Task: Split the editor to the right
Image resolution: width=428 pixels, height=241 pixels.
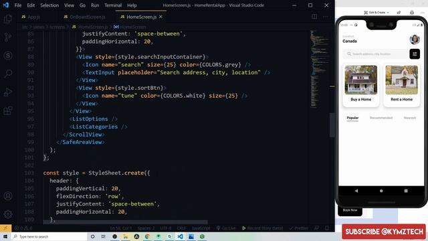Action: click(x=314, y=17)
